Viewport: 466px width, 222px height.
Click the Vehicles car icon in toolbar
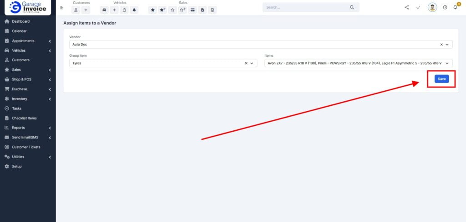[x=104, y=10]
